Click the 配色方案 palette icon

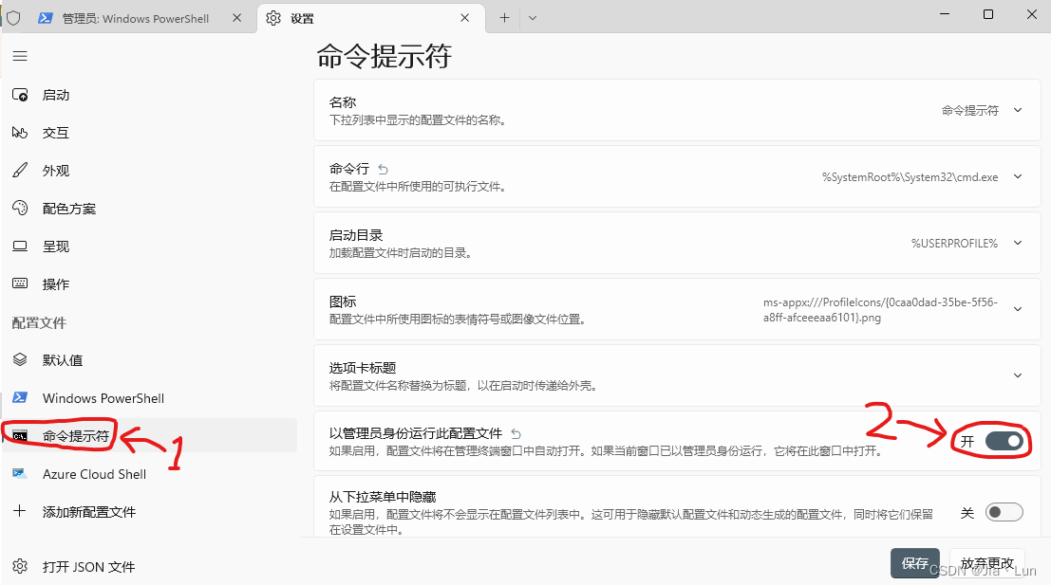(x=20, y=209)
